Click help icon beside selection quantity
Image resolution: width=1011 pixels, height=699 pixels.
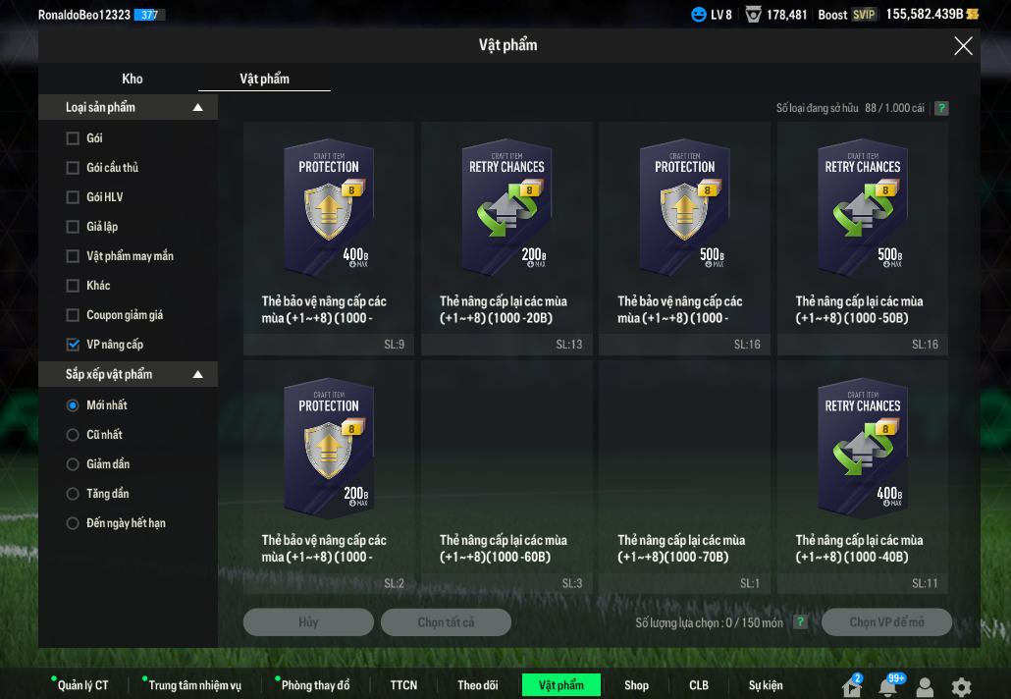point(800,622)
